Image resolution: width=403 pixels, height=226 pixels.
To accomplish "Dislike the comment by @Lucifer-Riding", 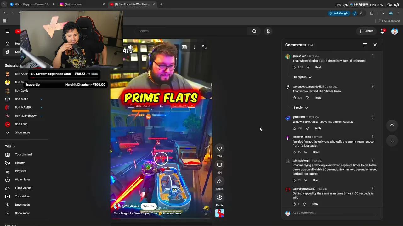I will (x=306, y=152).
